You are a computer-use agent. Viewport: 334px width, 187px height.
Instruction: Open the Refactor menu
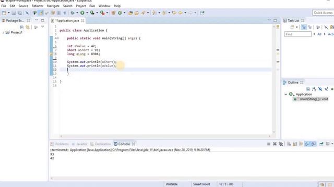[38, 6]
